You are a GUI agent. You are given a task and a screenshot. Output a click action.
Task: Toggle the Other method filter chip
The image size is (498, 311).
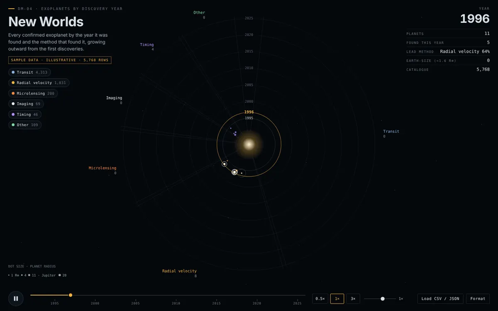[24, 125]
